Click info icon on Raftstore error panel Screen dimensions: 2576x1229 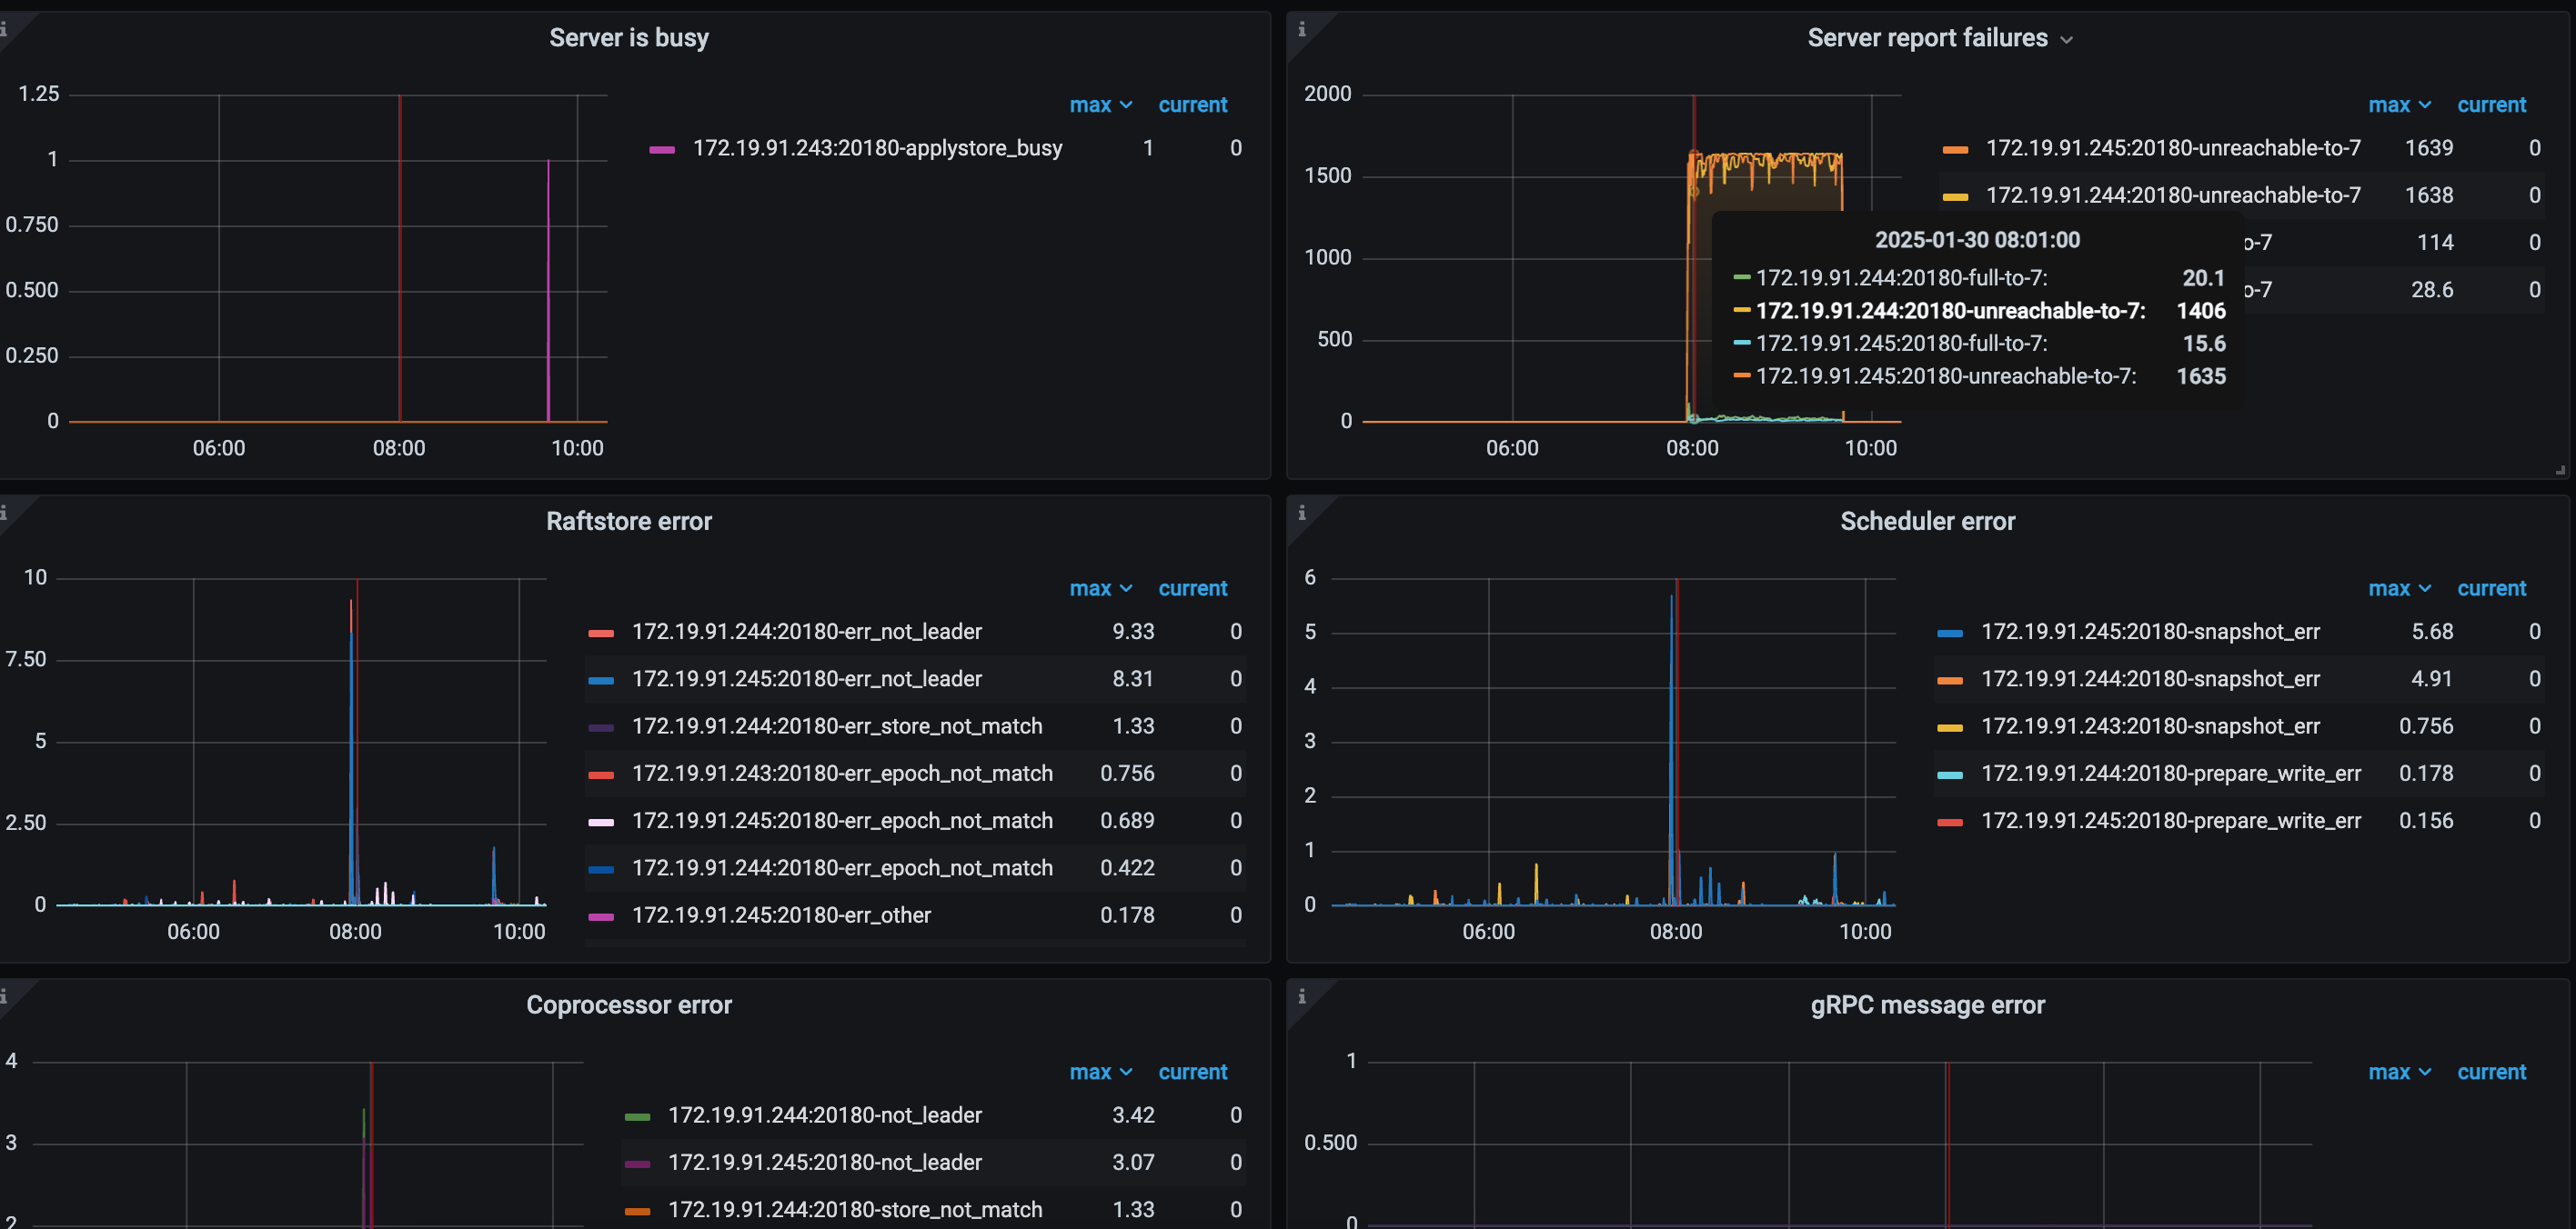coord(4,513)
